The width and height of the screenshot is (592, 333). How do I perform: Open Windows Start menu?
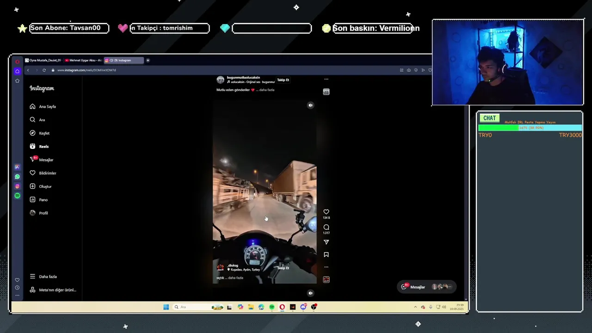166,307
